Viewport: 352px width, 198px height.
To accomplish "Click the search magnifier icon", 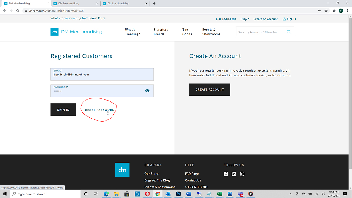I will point(289,32).
